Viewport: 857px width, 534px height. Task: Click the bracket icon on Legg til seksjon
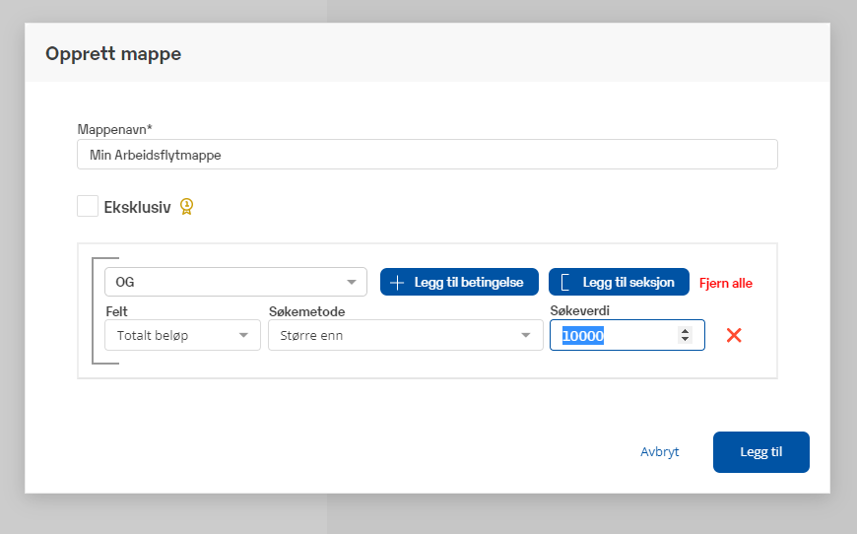coord(565,283)
